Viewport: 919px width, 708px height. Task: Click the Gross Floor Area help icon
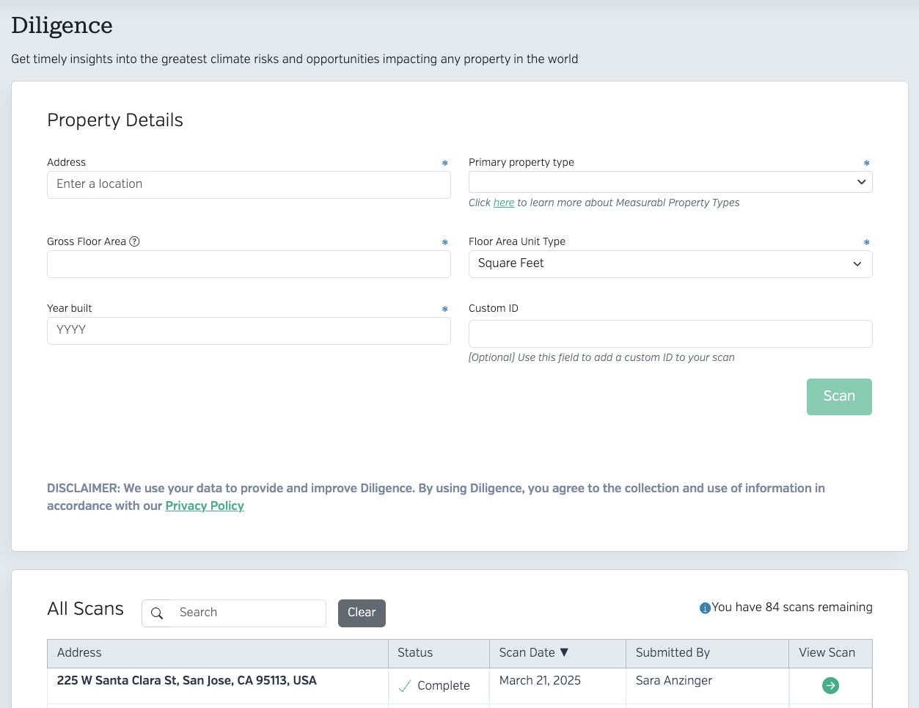[x=134, y=241]
